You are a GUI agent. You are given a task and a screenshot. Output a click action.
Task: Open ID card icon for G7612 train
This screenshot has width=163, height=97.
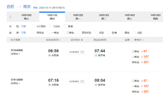(x=82, y=81)
